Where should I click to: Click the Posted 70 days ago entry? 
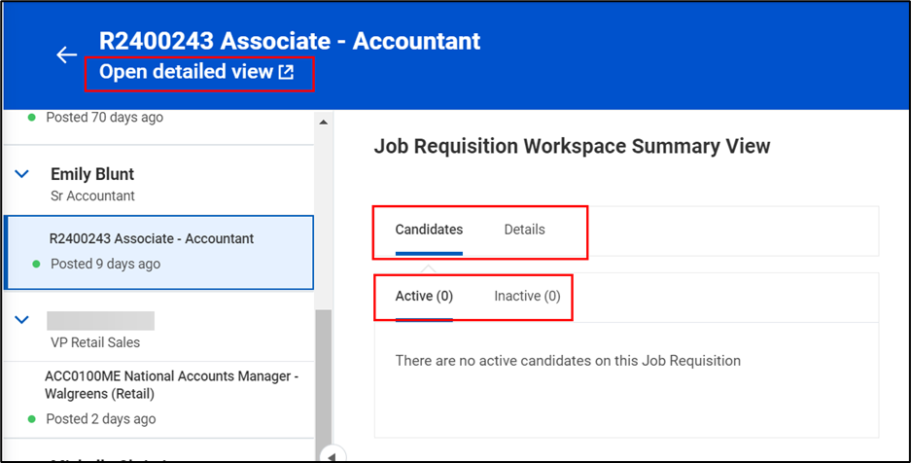coord(106,118)
